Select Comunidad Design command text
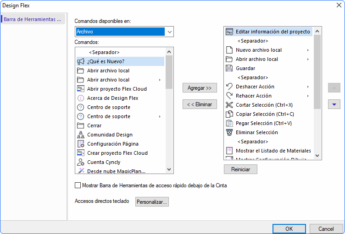 110,135
